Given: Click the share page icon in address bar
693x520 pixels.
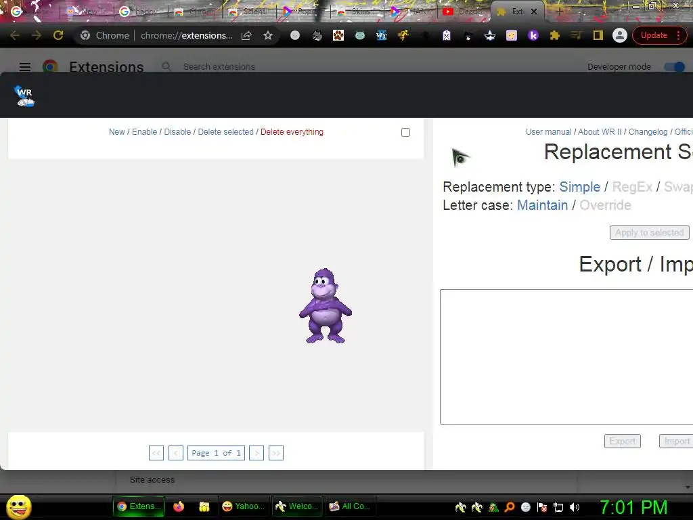Looking at the screenshot, I should pyautogui.click(x=246, y=35).
